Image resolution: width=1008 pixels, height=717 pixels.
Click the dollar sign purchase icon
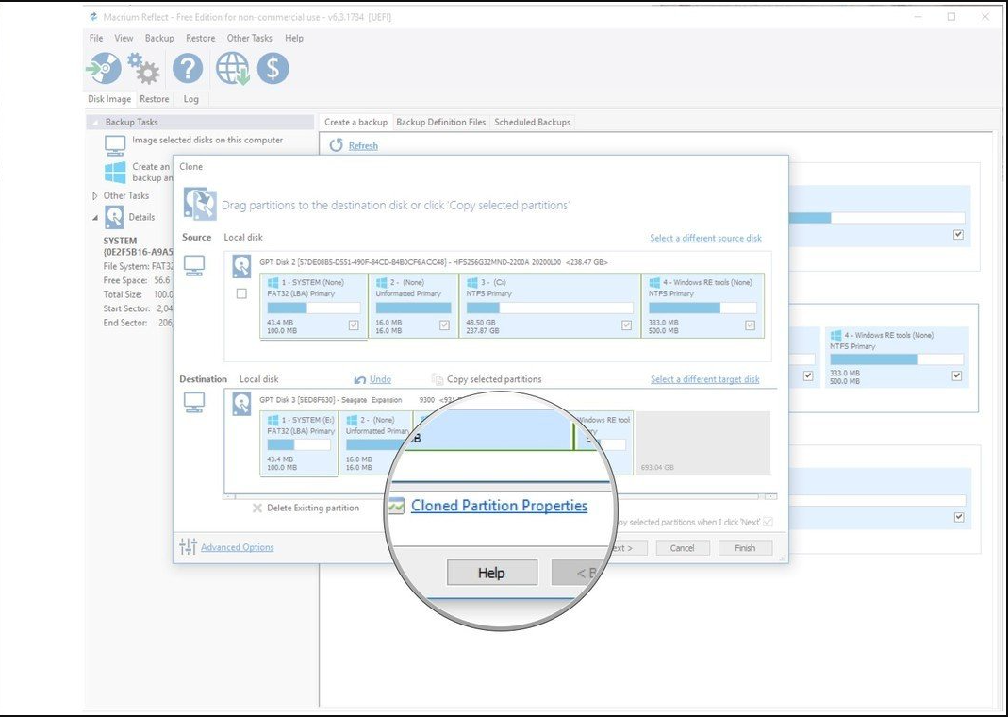coord(273,68)
